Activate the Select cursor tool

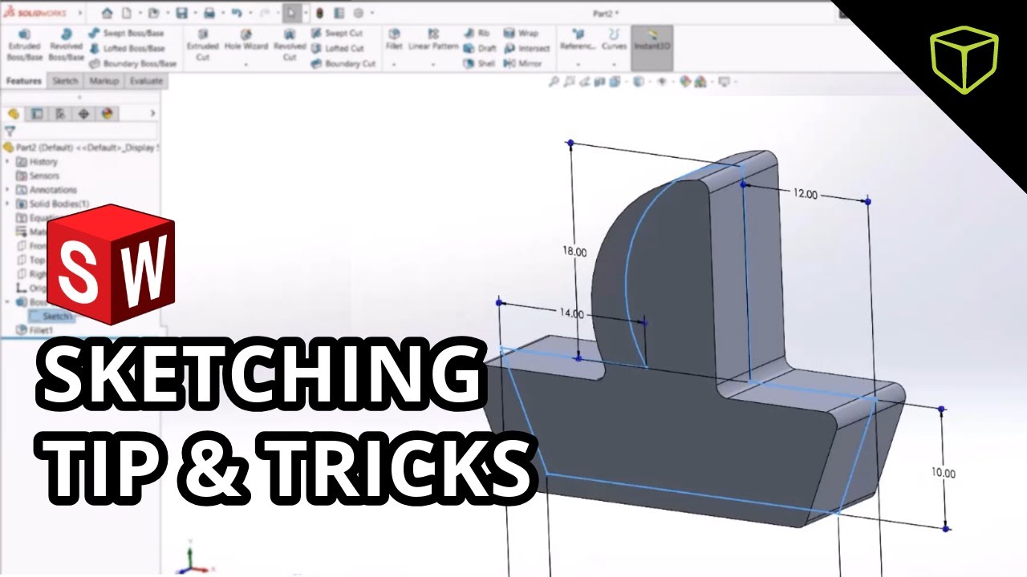click(x=290, y=13)
